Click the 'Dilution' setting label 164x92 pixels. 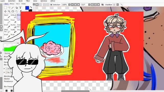(x=7, y=79)
